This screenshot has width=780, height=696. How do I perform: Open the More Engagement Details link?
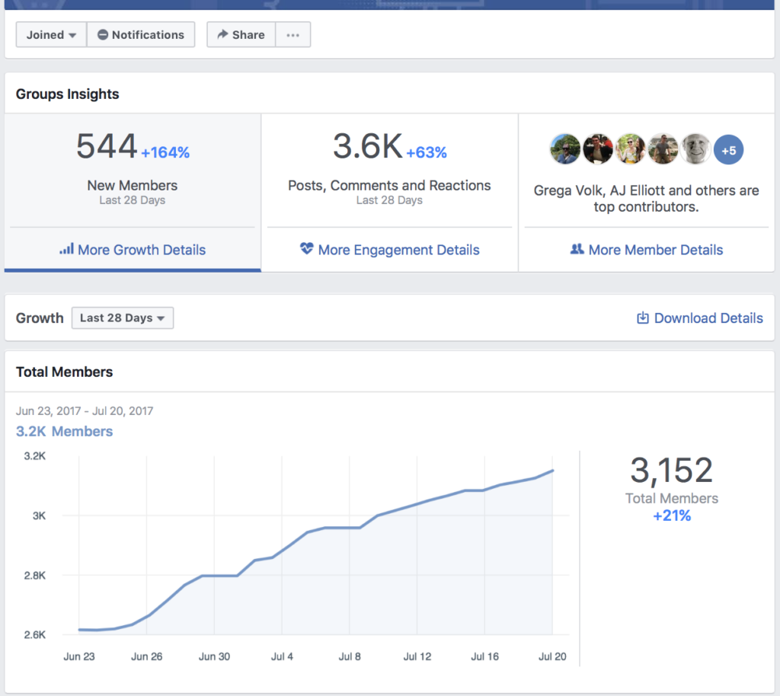(398, 250)
